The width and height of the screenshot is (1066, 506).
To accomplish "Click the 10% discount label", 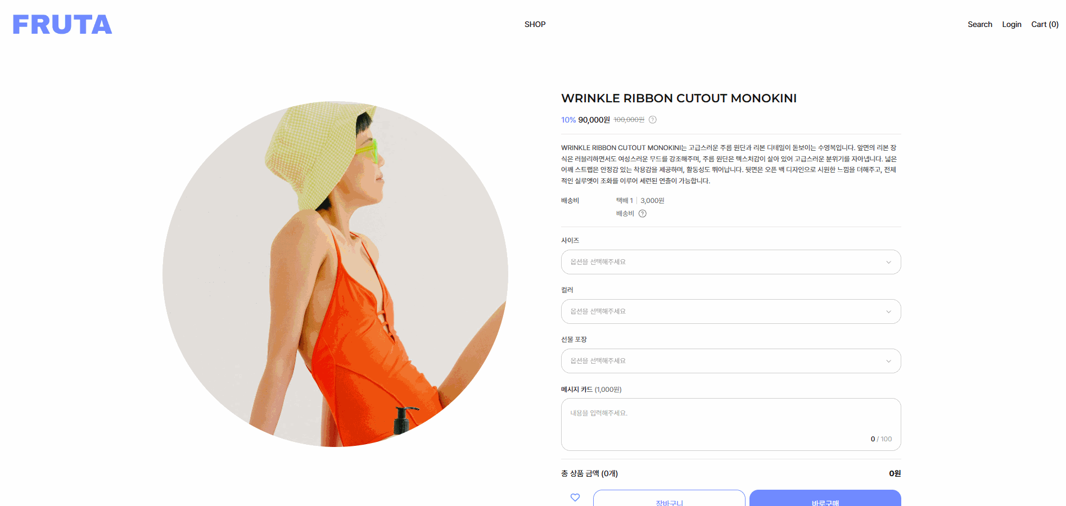I will pyautogui.click(x=568, y=120).
